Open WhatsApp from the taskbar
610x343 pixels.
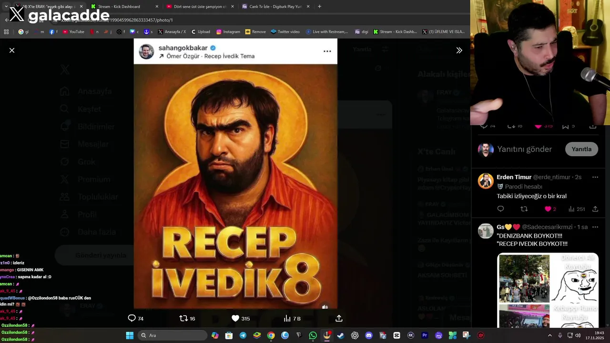pos(313,335)
